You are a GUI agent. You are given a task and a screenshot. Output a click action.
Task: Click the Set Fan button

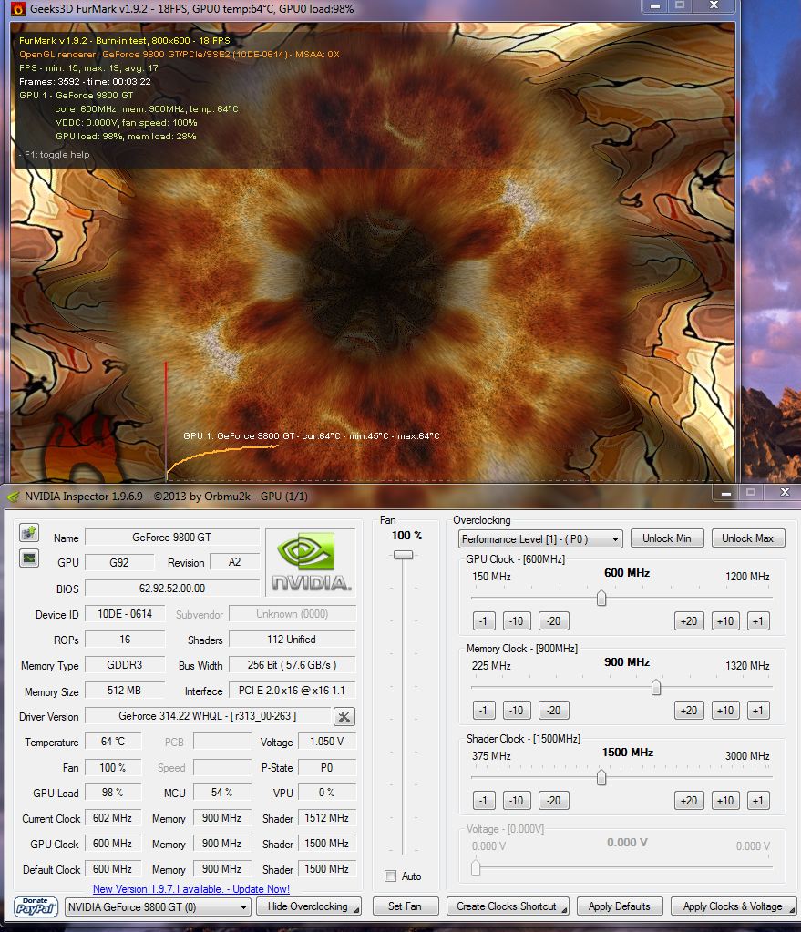tap(405, 906)
